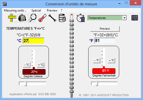The height and width of the screenshot is (100, 143).
Task: Click the °F=32+(9/5)°C formula text
Action: coord(106,35)
